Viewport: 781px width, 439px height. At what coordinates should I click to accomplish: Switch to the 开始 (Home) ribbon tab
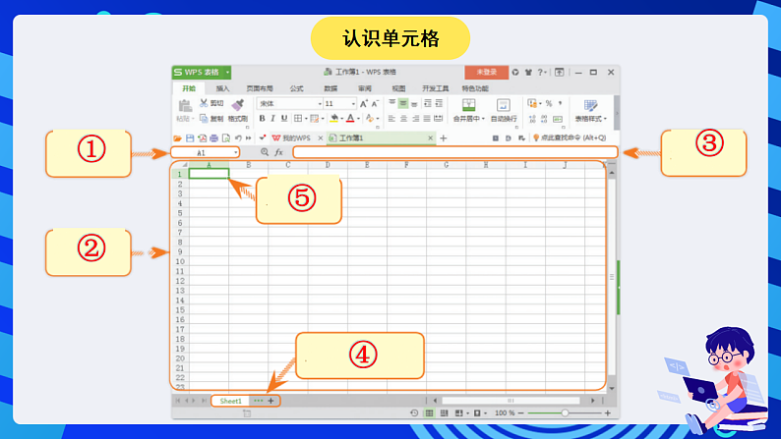pos(189,88)
